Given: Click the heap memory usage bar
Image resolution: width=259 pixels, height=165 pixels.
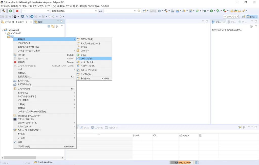Looking at the screenshot, I should pyautogui.click(x=182, y=162).
